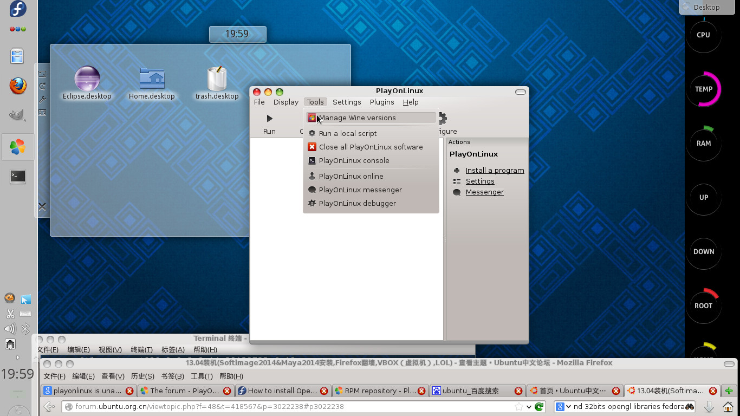The height and width of the screenshot is (416, 740).
Task: Launch Firefox from the side panel
Action: pos(18,86)
